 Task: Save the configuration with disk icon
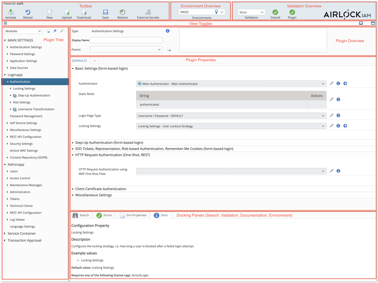(105, 12)
